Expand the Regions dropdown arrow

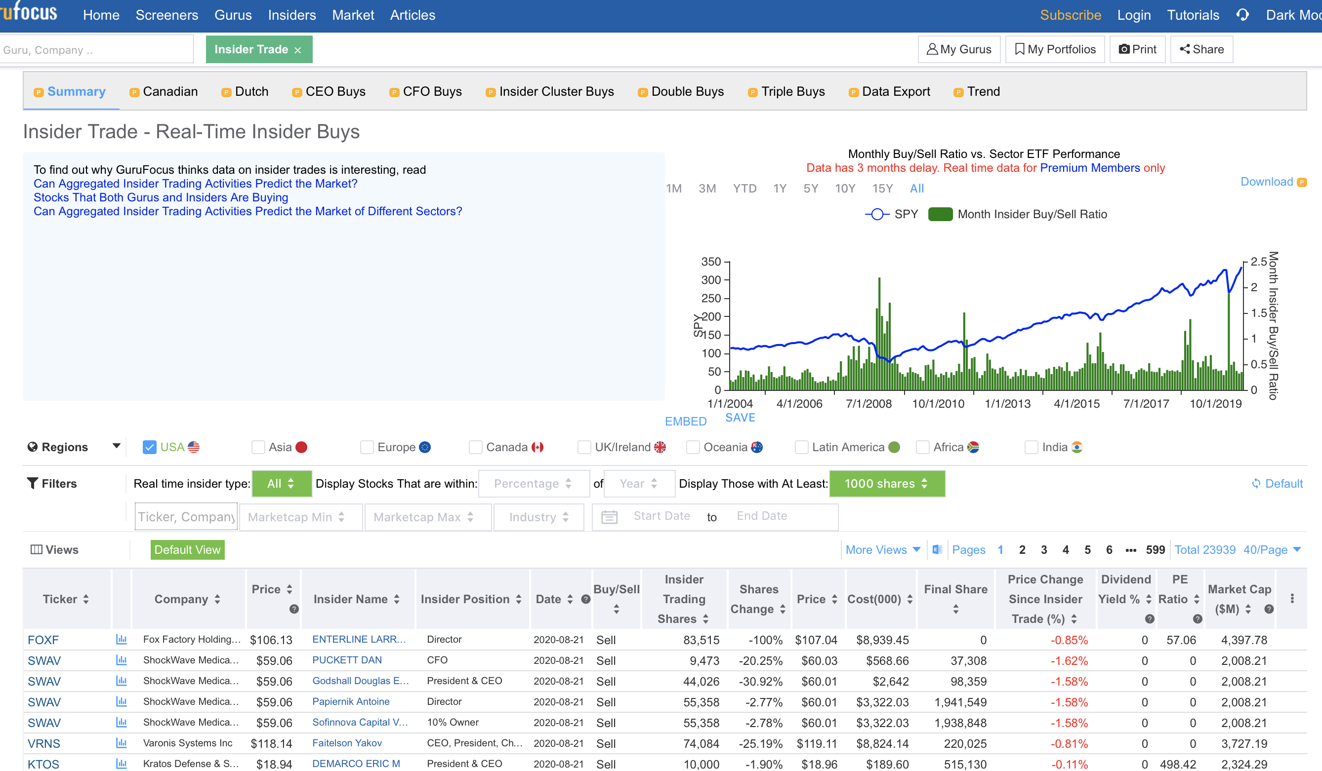[117, 446]
